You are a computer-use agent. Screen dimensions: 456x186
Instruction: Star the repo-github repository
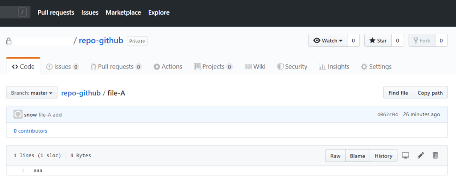point(378,40)
